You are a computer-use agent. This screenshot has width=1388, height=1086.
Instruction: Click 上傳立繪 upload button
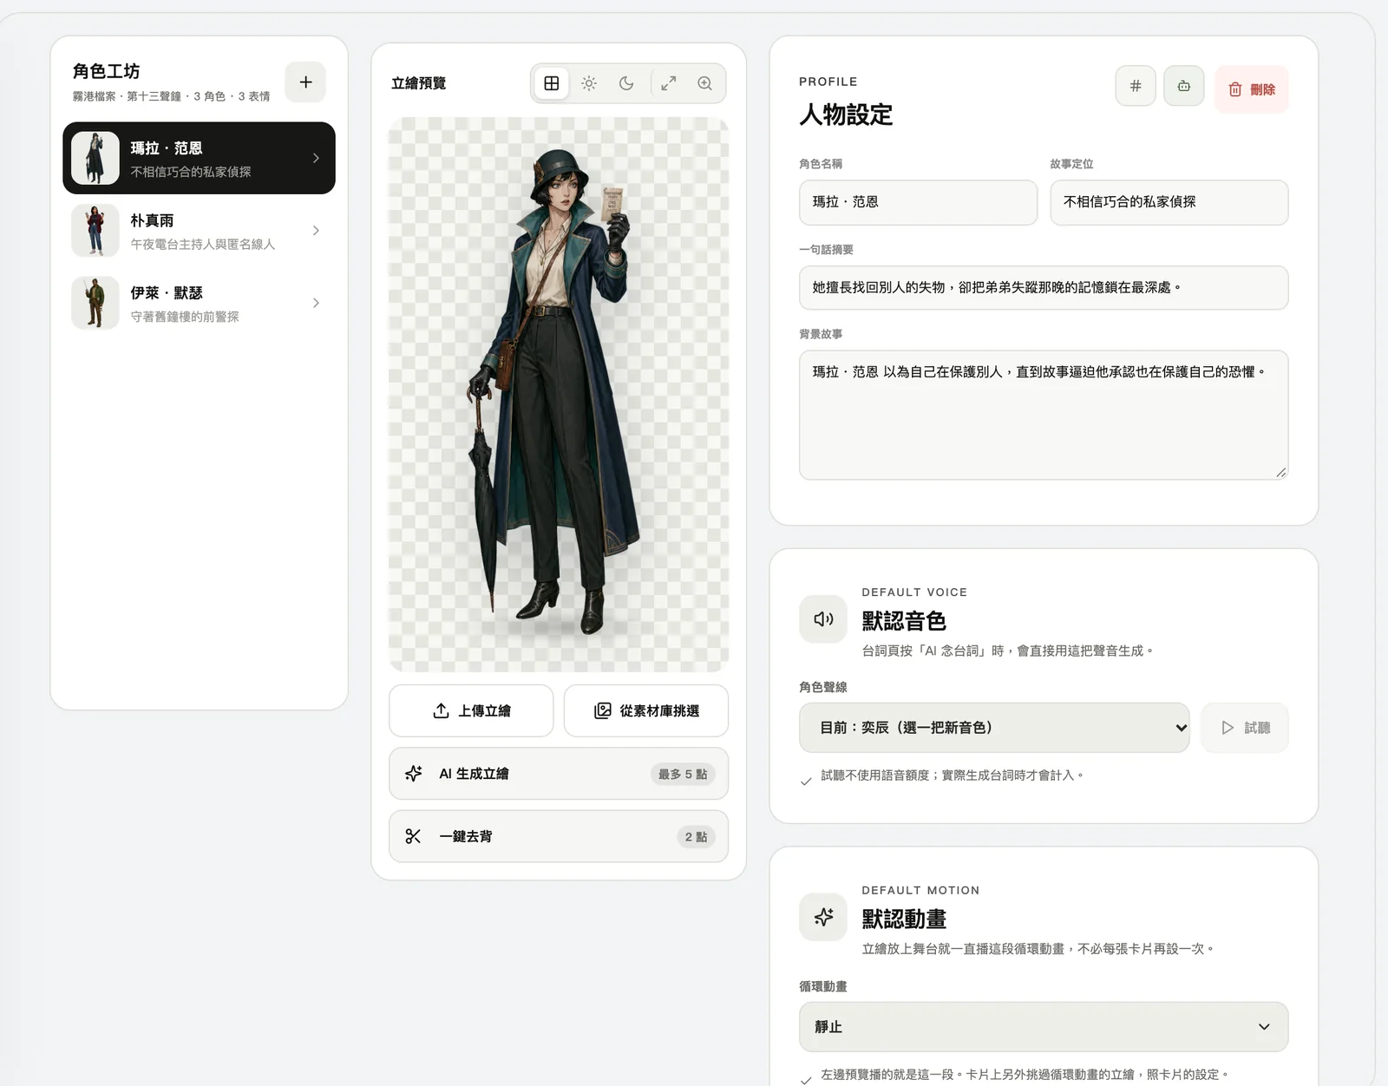(471, 710)
